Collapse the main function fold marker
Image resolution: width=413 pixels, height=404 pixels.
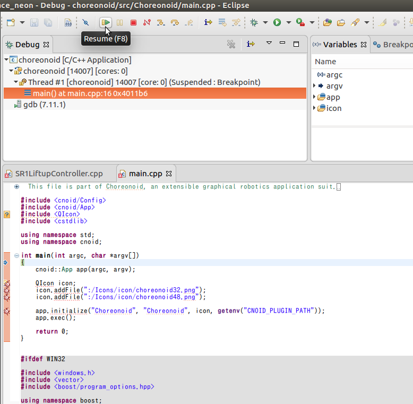(x=16, y=255)
